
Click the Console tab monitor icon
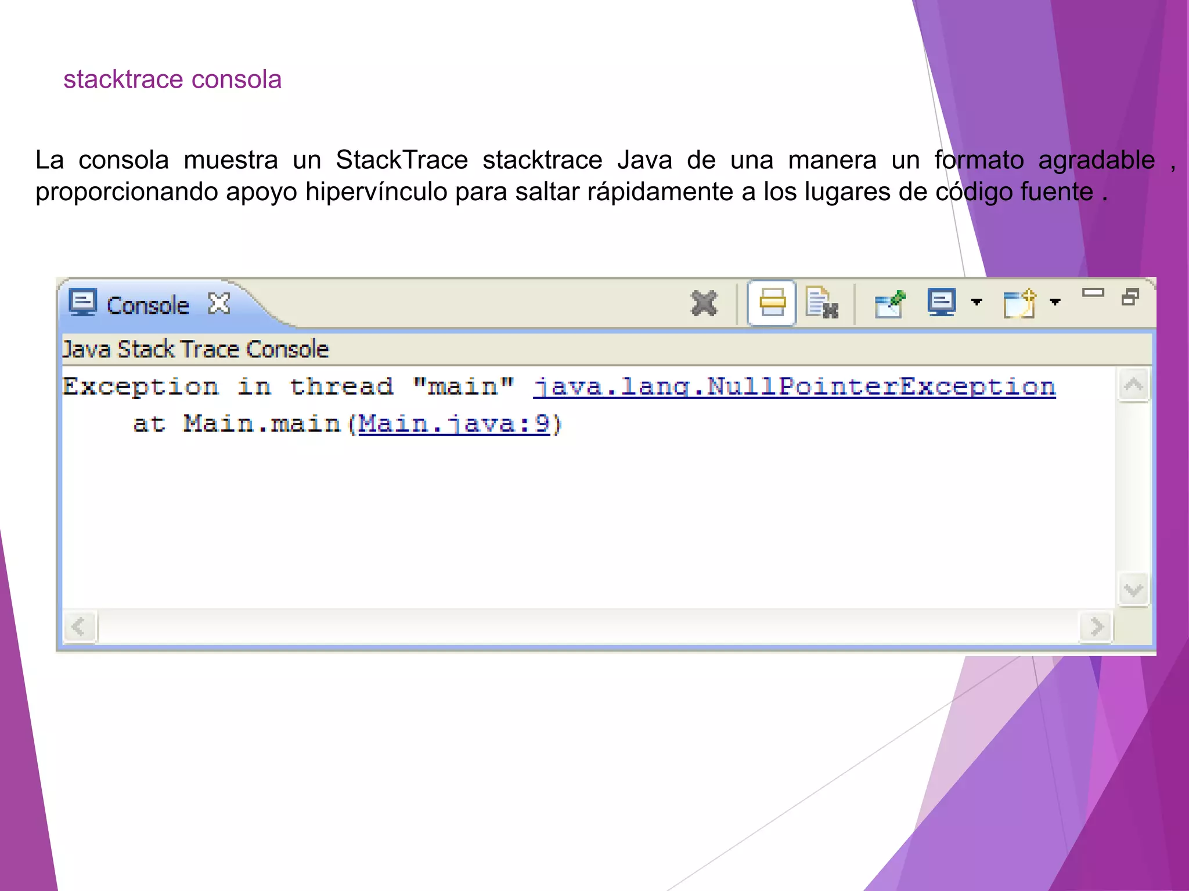pos(83,302)
